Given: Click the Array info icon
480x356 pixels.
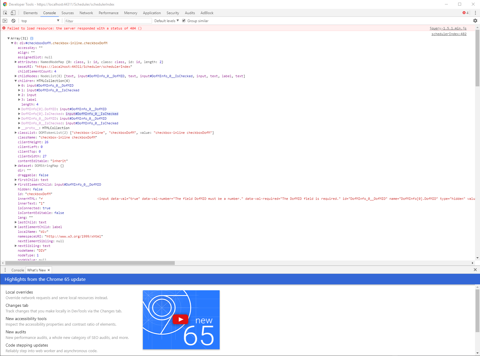Looking at the screenshot, I should 32,39.
